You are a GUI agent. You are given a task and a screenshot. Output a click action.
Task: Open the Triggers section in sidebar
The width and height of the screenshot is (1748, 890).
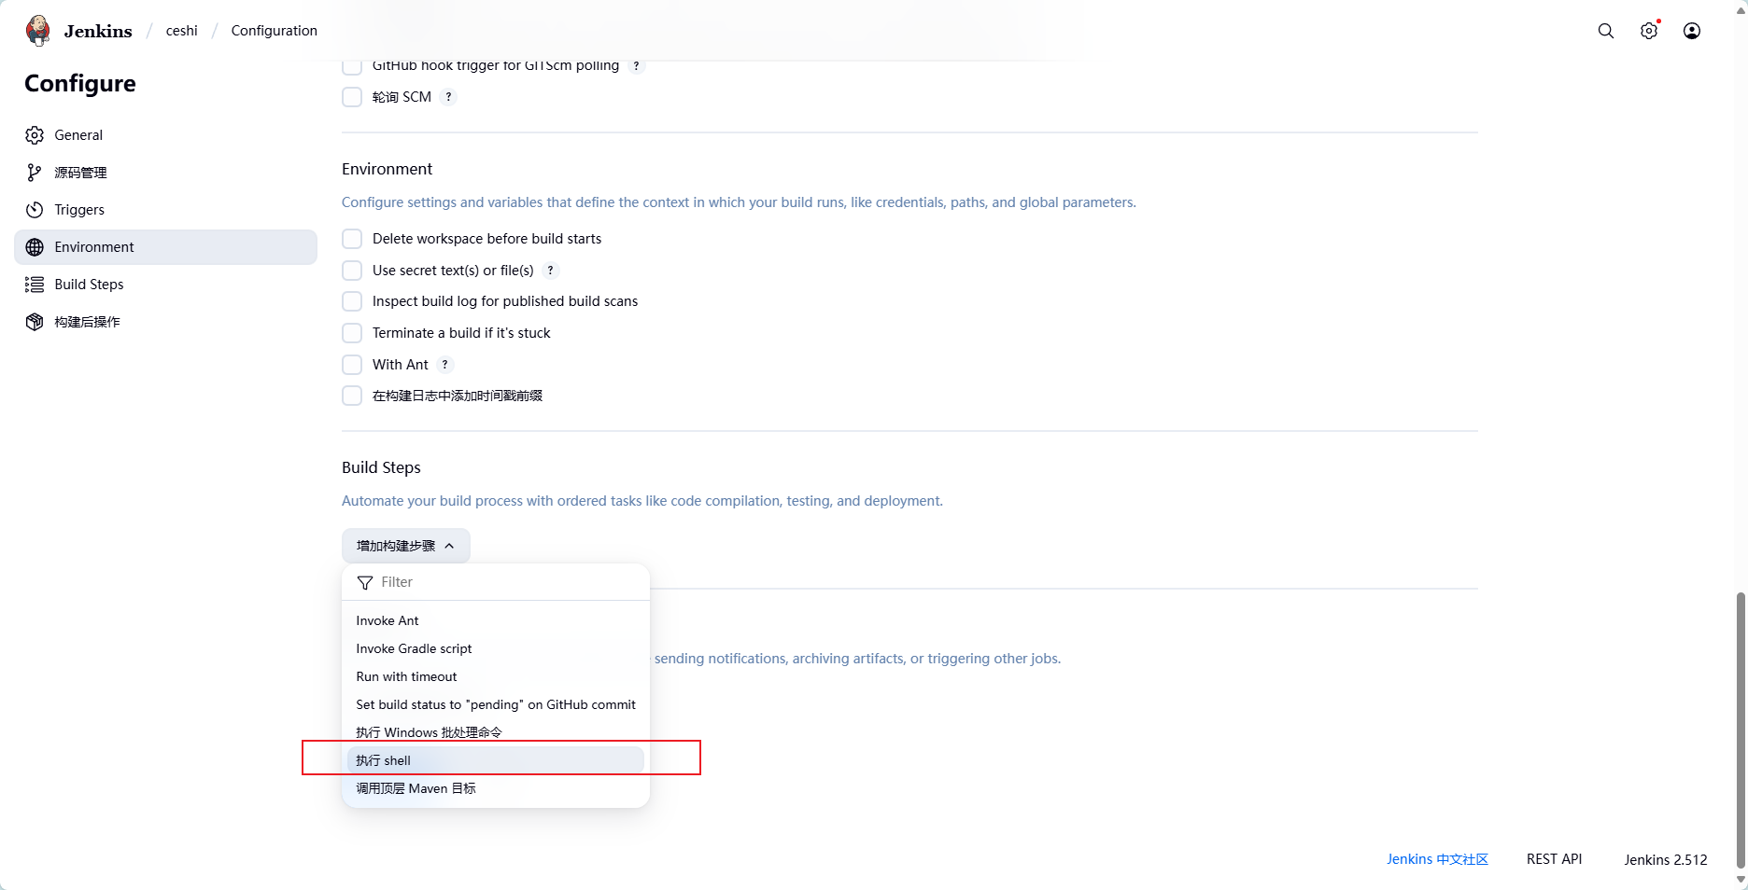click(78, 209)
